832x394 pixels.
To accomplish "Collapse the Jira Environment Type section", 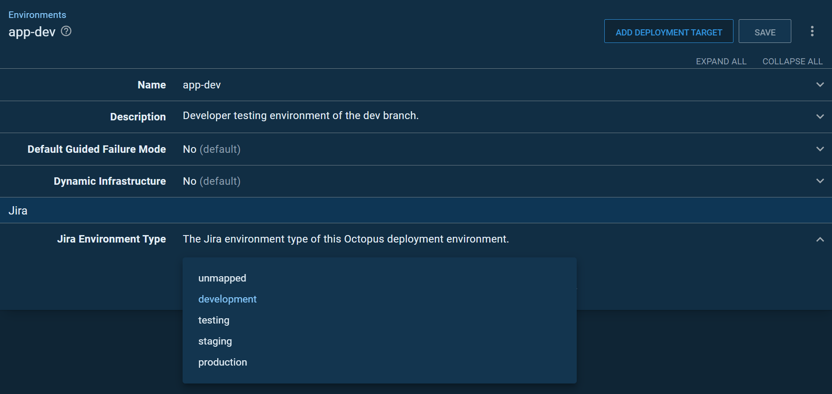I will (820, 239).
